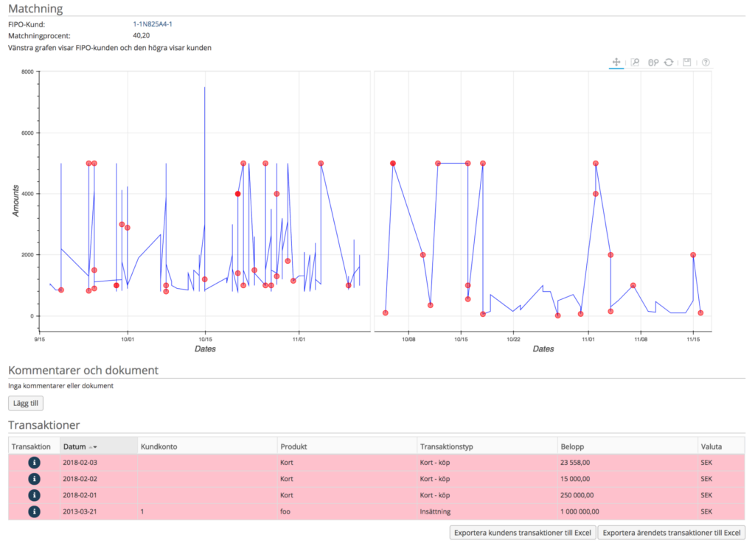The image size is (755, 546).
Task: Click the Transaktioner section heading
Action: coord(44,424)
